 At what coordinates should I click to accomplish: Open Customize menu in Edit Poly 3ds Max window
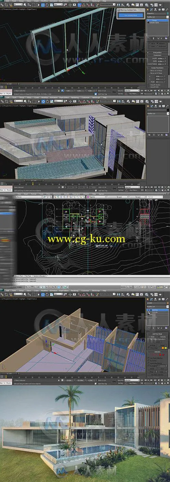(85, 291)
